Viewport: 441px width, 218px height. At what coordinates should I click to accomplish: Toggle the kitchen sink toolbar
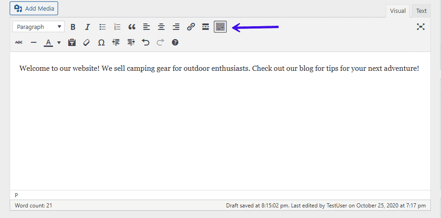click(x=220, y=27)
